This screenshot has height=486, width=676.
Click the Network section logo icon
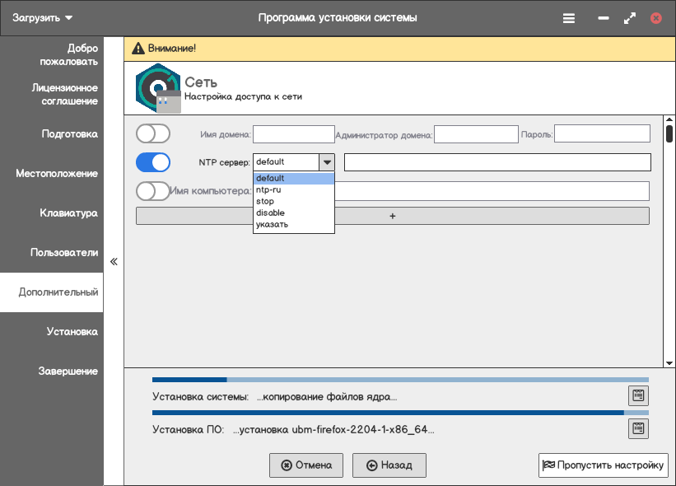click(157, 88)
